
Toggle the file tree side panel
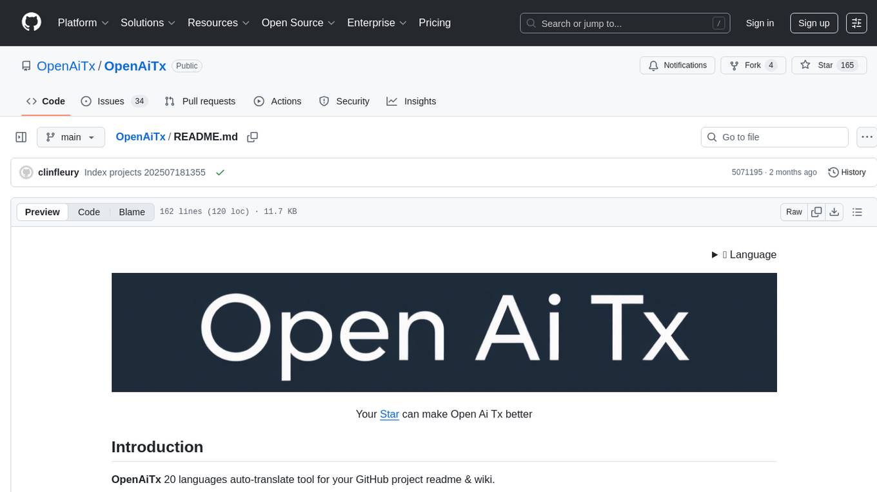click(21, 137)
